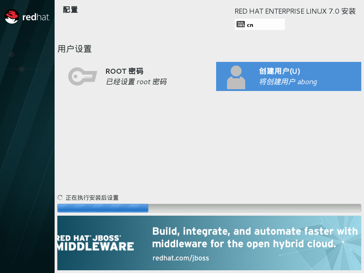Click the installation progress bar
This screenshot has height=273, width=364.
[x=209, y=208]
